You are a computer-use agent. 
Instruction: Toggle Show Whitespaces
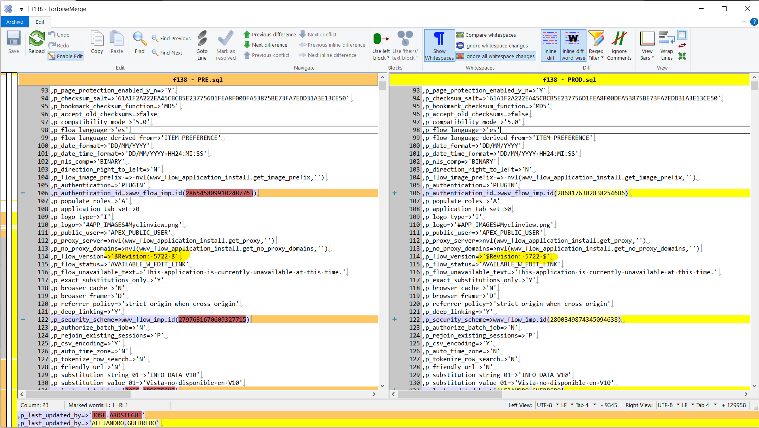tap(439, 45)
